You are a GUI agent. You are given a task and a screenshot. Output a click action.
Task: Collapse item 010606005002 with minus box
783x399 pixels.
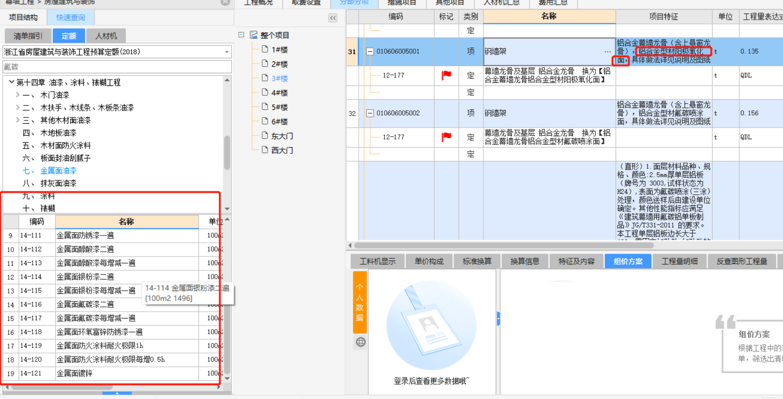click(x=370, y=113)
